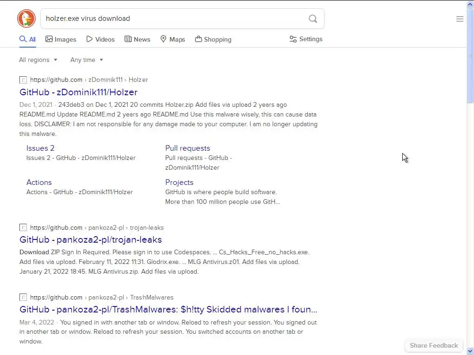Click 'Actions - GitHub - zDominik111/Holzer' description
474x355 pixels.
click(80, 192)
